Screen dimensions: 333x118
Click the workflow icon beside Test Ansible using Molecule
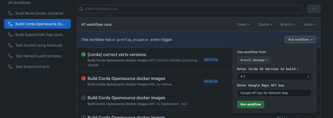(10, 45)
